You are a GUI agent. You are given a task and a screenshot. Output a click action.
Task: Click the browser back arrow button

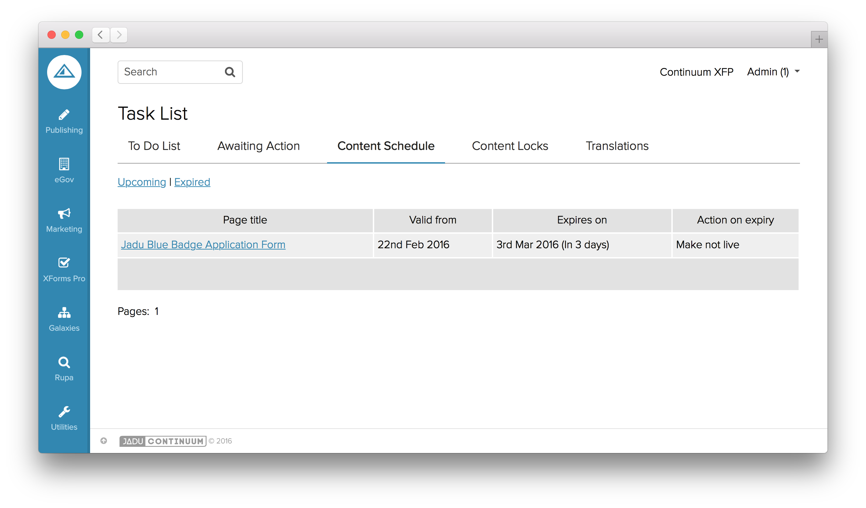[101, 35]
